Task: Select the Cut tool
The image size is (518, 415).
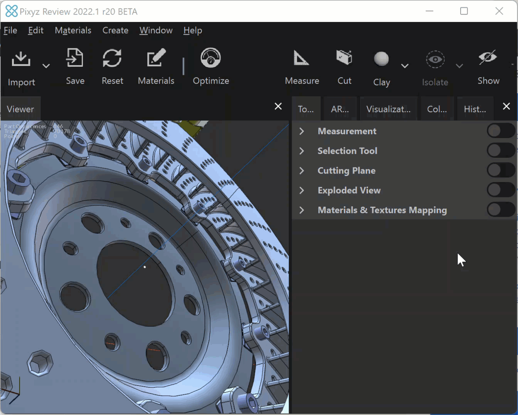Action: [x=344, y=58]
